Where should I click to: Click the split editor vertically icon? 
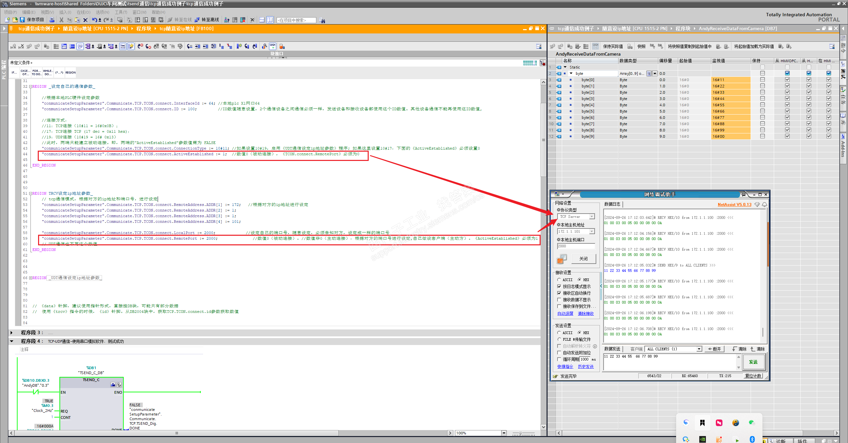point(270,20)
